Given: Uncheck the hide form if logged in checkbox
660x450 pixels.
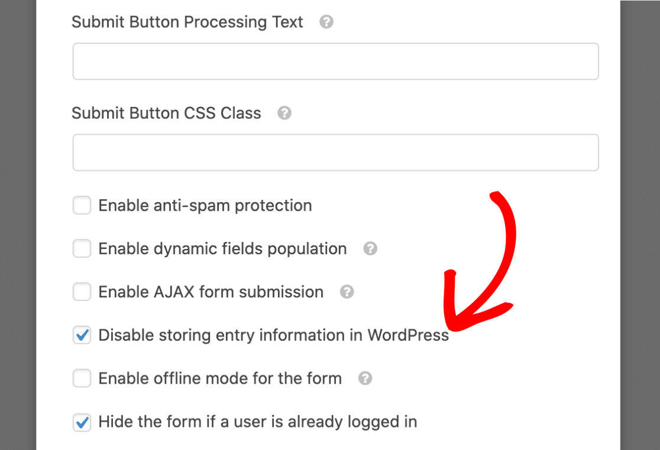Looking at the screenshot, I should click(x=82, y=422).
